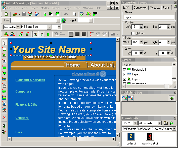Click the About Us navigation button
This screenshot has width=178, height=148.
[x=101, y=65]
